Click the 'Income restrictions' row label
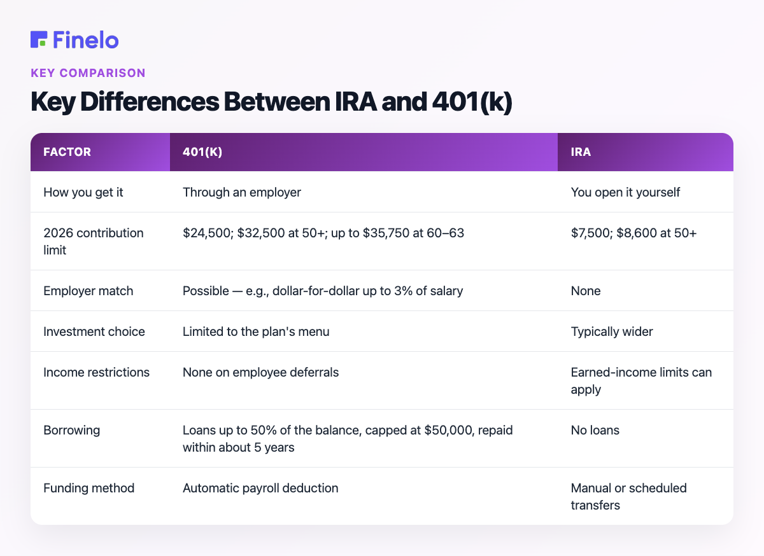Screen dimensions: 764x556 100,380
